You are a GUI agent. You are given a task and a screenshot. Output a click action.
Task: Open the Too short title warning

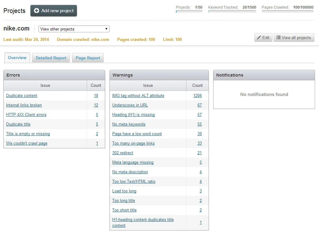tap(124, 210)
